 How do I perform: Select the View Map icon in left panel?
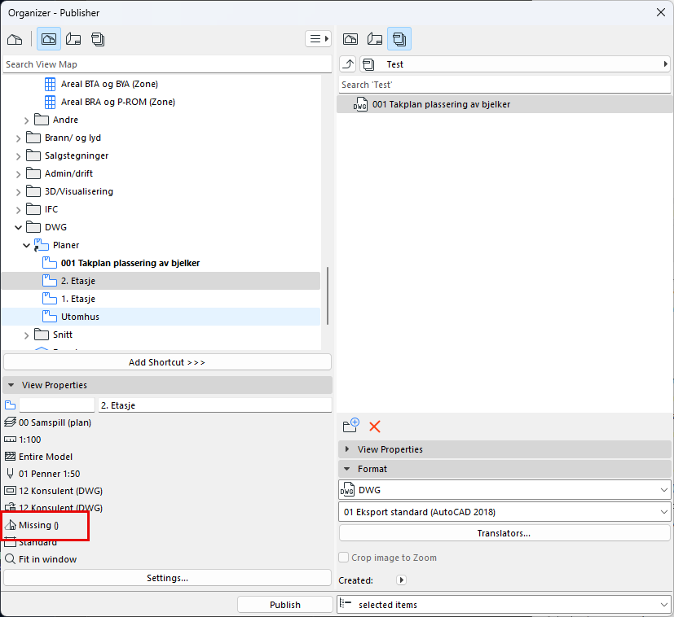tap(49, 39)
